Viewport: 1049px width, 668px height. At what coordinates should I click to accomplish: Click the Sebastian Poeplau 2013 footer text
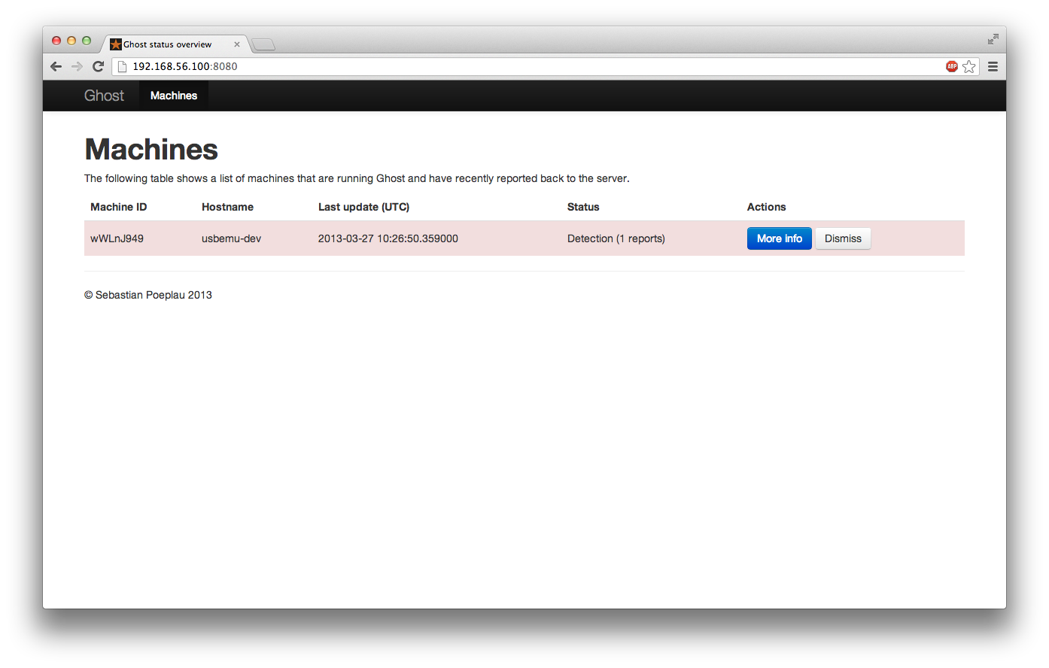tap(148, 295)
